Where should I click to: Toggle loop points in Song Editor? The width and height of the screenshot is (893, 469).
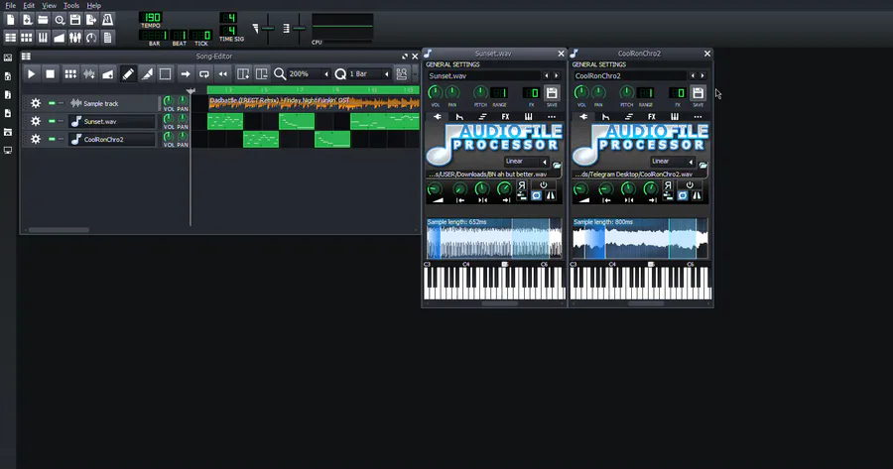203,74
